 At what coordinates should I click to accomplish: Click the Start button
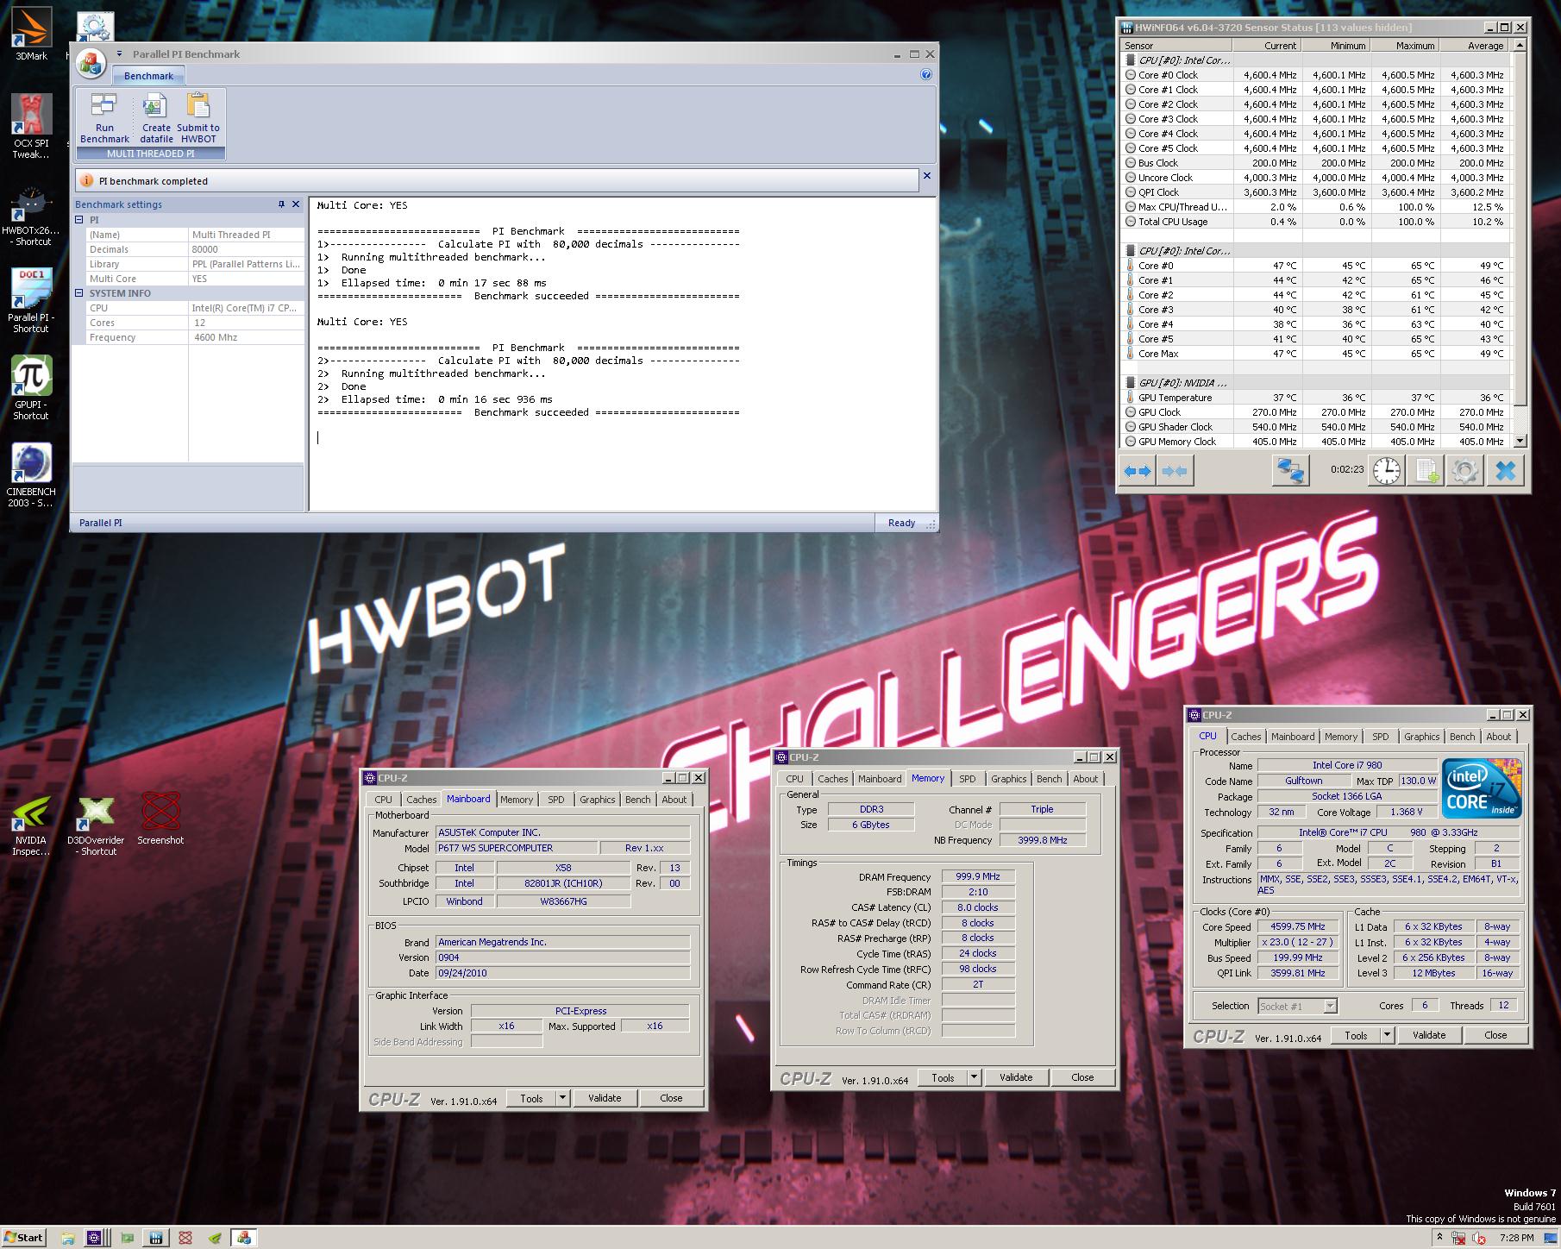click(23, 1237)
